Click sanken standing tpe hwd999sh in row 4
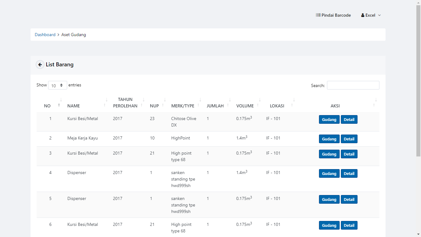The height and width of the screenshot is (237, 421). 183,179
